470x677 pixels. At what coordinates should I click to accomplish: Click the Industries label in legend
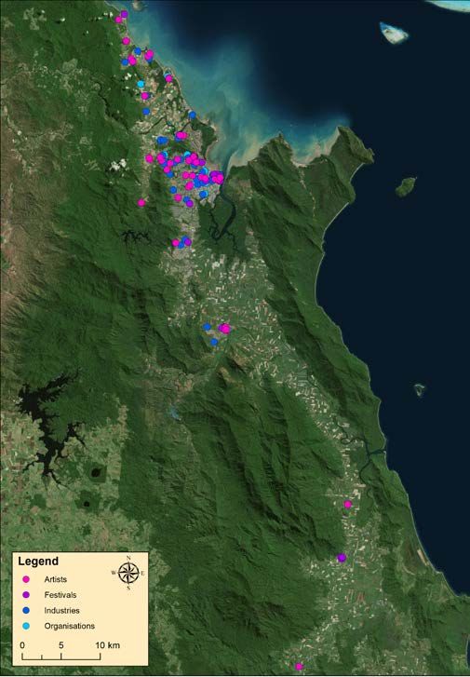pyautogui.click(x=61, y=611)
